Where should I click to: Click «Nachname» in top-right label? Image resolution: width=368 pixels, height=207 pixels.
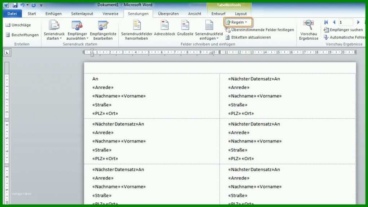(242, 96)
